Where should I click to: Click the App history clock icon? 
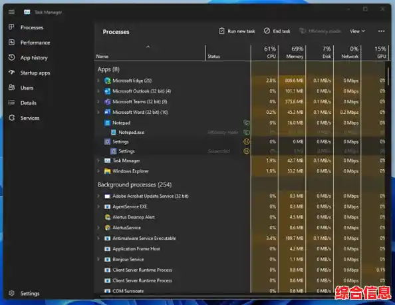coord(11,57)
